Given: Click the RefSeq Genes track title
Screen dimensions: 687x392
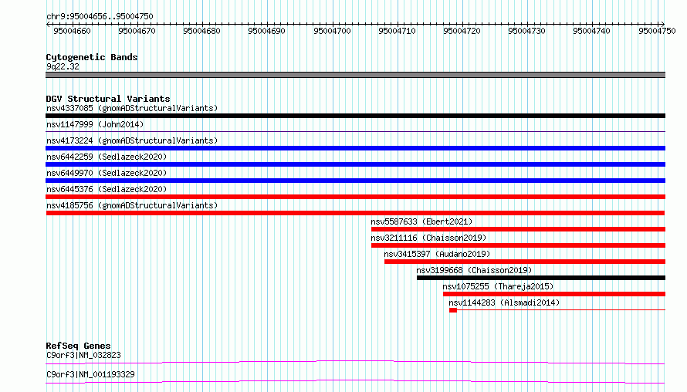Looking at the screenshot, I should (x=79, y=346).
